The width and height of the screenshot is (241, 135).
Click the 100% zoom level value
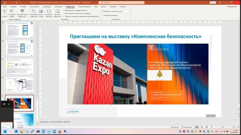(x=234, y=127)
